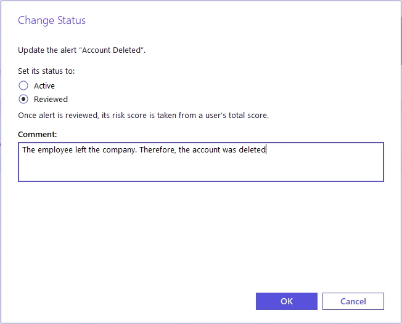Place cursor on 'Therefore' in the comment
This screenshot has width=402, height=324.
click(x=157, y=149)
